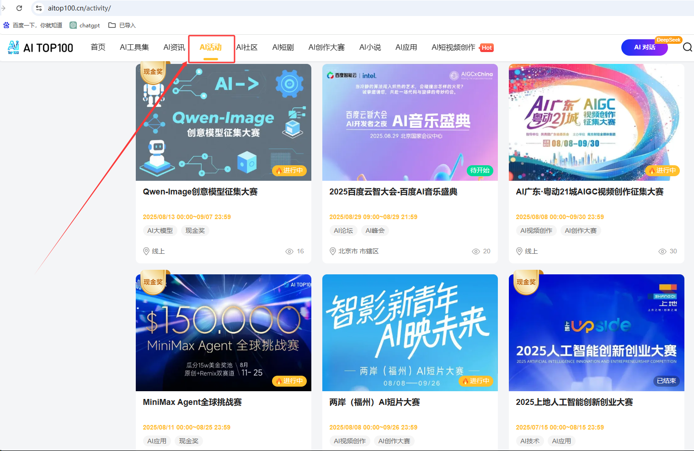Image resolution: width=694 pixels, height=451 pixels.
Task: Open AI创作大赛 navigation item
Action: click(326, 47)
